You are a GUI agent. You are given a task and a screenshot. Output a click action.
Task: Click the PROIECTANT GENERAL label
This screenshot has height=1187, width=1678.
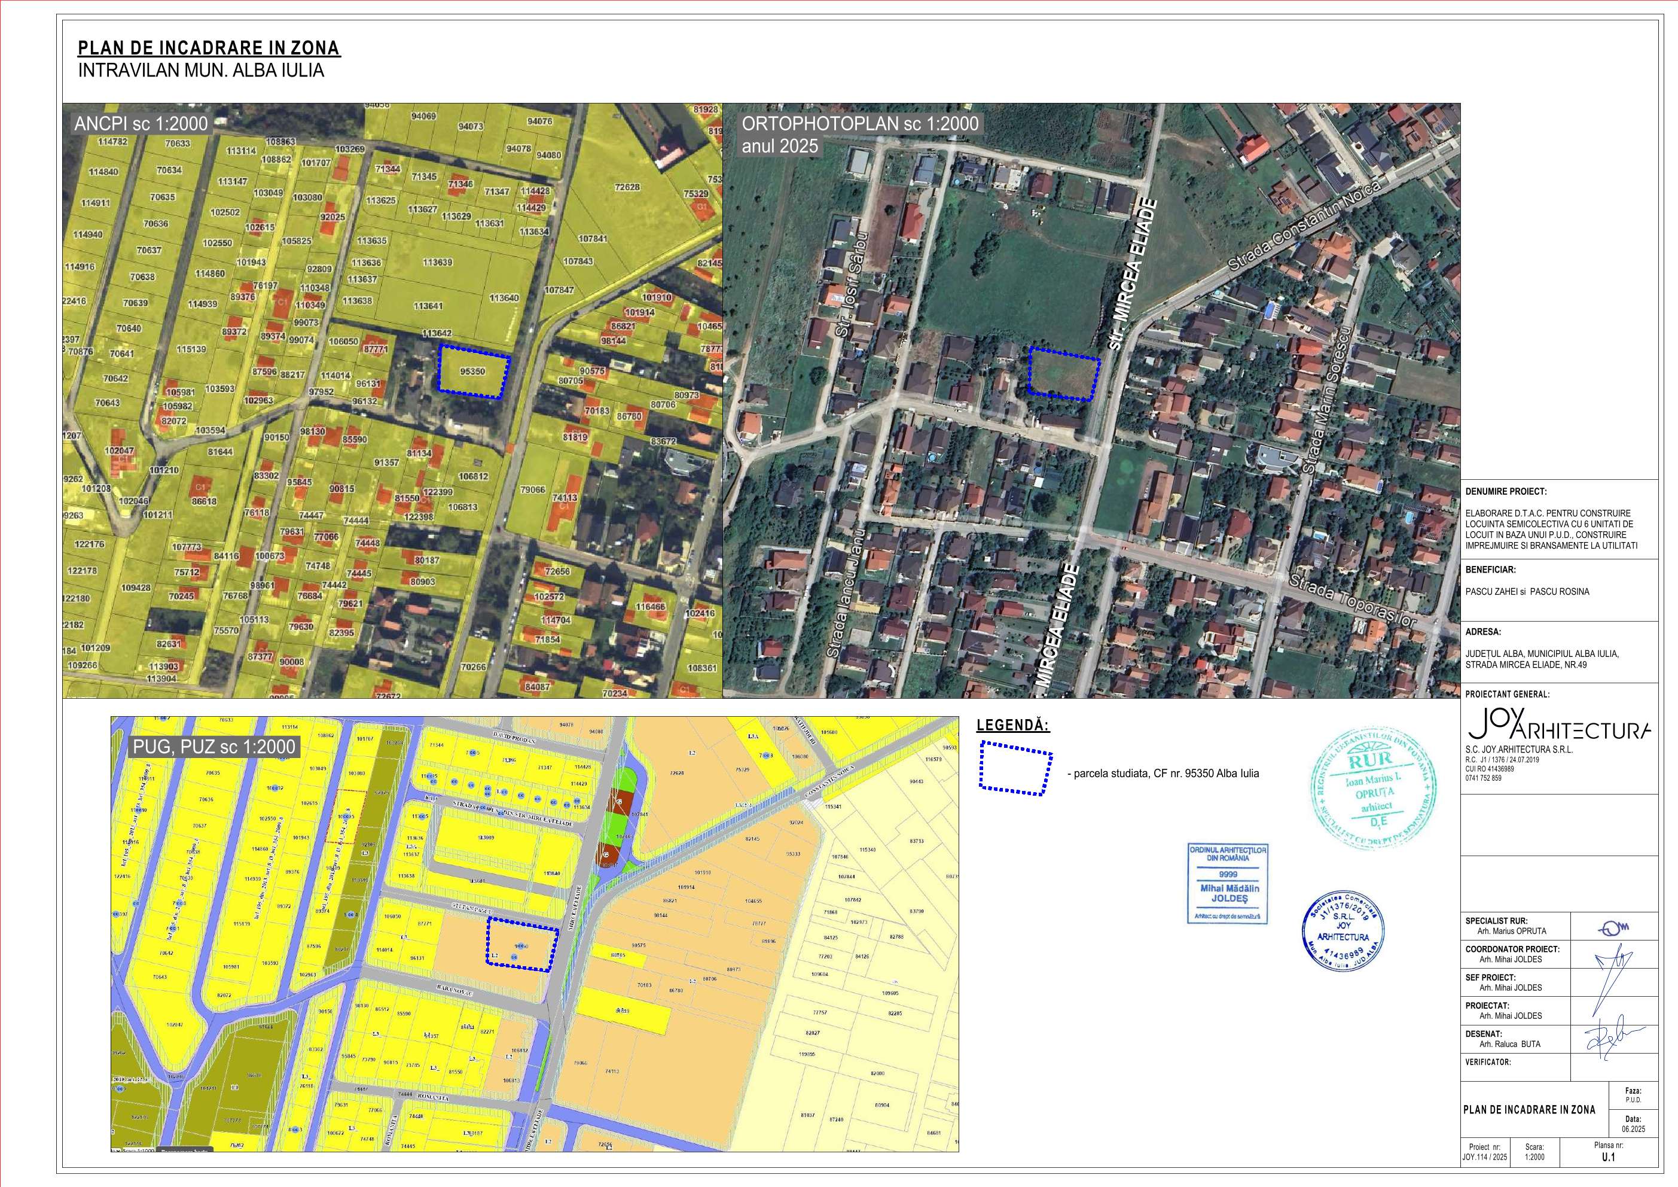point(1507,694)
